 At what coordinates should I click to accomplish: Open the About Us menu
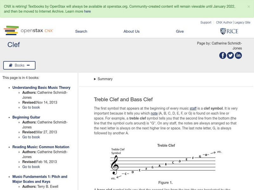[131, 31]
